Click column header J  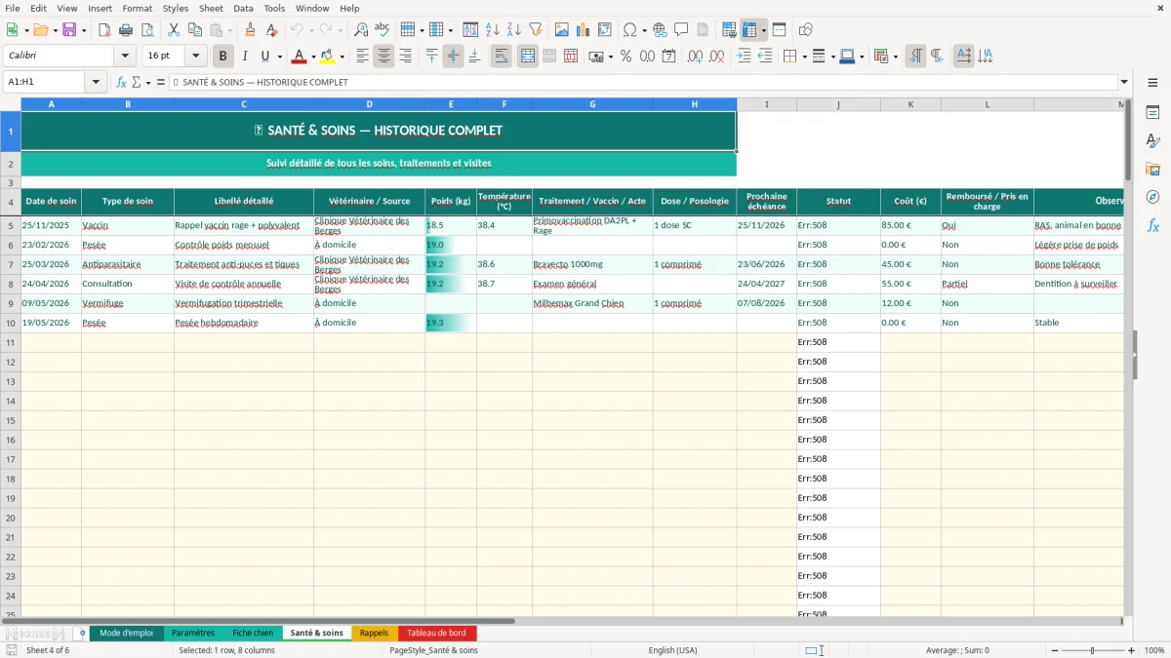coord(838,104)
